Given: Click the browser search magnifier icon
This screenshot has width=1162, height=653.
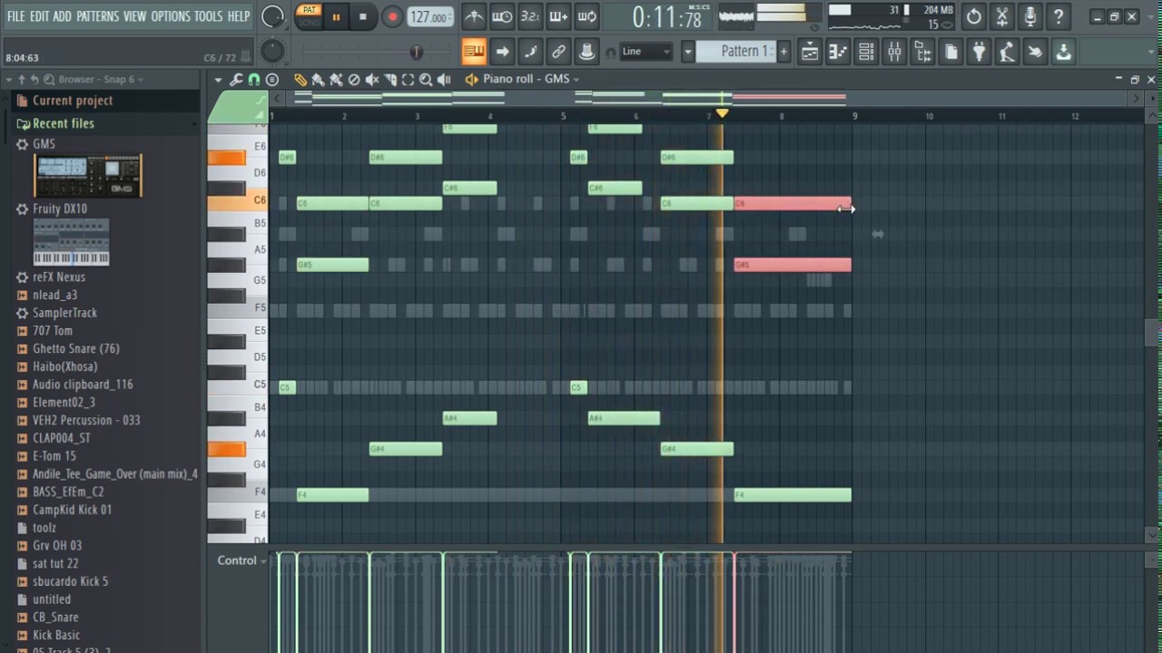Looking at the screenshot, I should click(49, 80).
